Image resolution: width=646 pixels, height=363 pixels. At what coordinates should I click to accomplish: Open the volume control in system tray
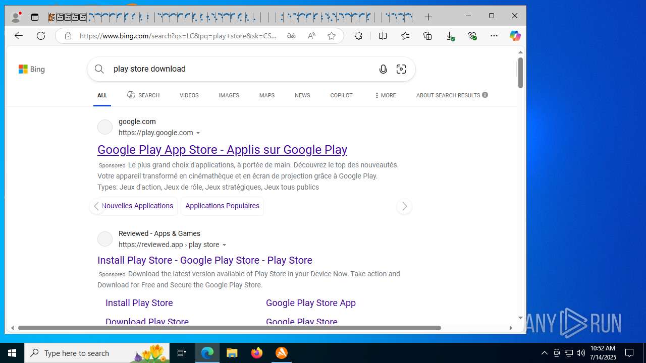581,353
